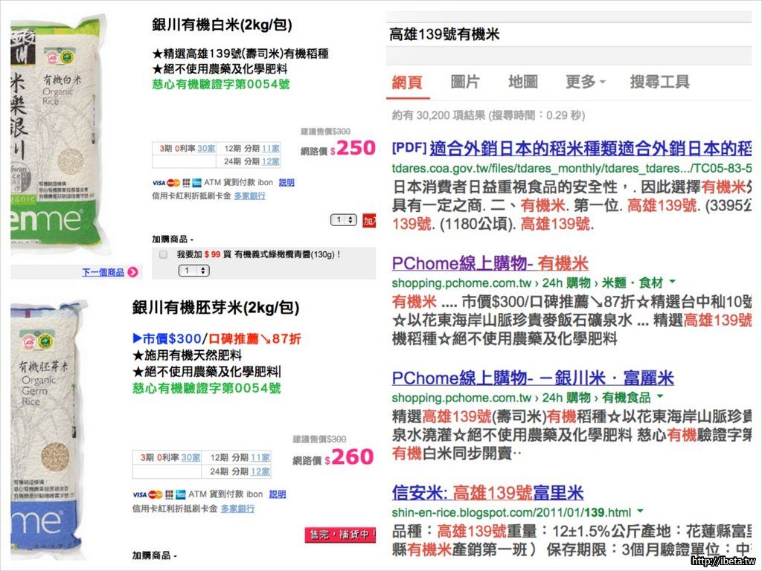The image size is (762, 571).
Task: Switch to the 圖片 search tab
Action: (x=465, y=82)
